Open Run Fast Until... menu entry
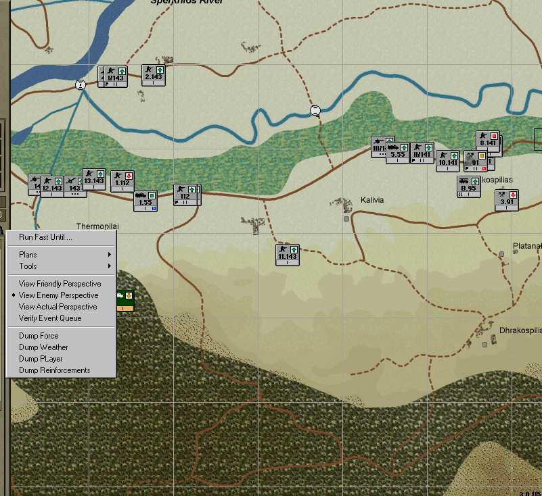The width and height of the screenshot is (542, 496). click(61, 237)
